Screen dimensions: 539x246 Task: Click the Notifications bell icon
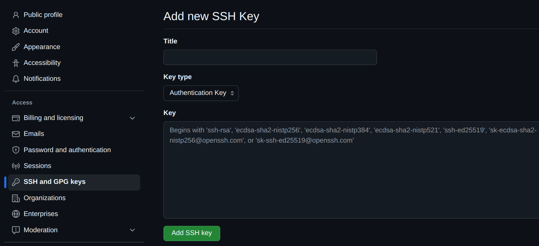16,79
